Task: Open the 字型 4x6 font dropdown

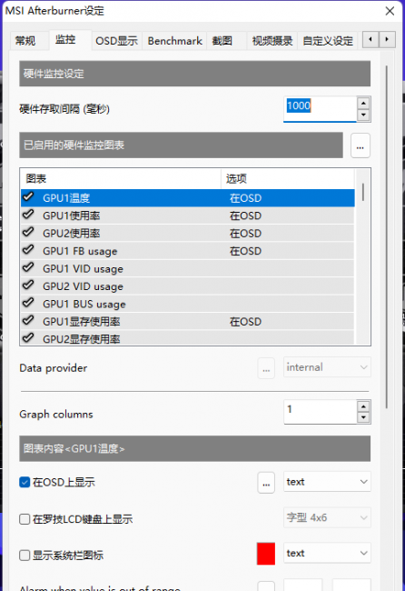Action: click(327, 517)
